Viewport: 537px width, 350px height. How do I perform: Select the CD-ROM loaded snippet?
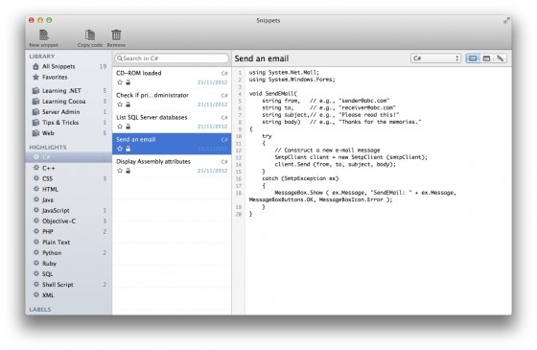[x=172, y=78]
